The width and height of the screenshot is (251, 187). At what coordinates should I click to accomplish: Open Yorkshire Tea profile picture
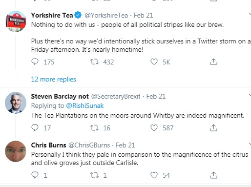[x=16, y=21]
